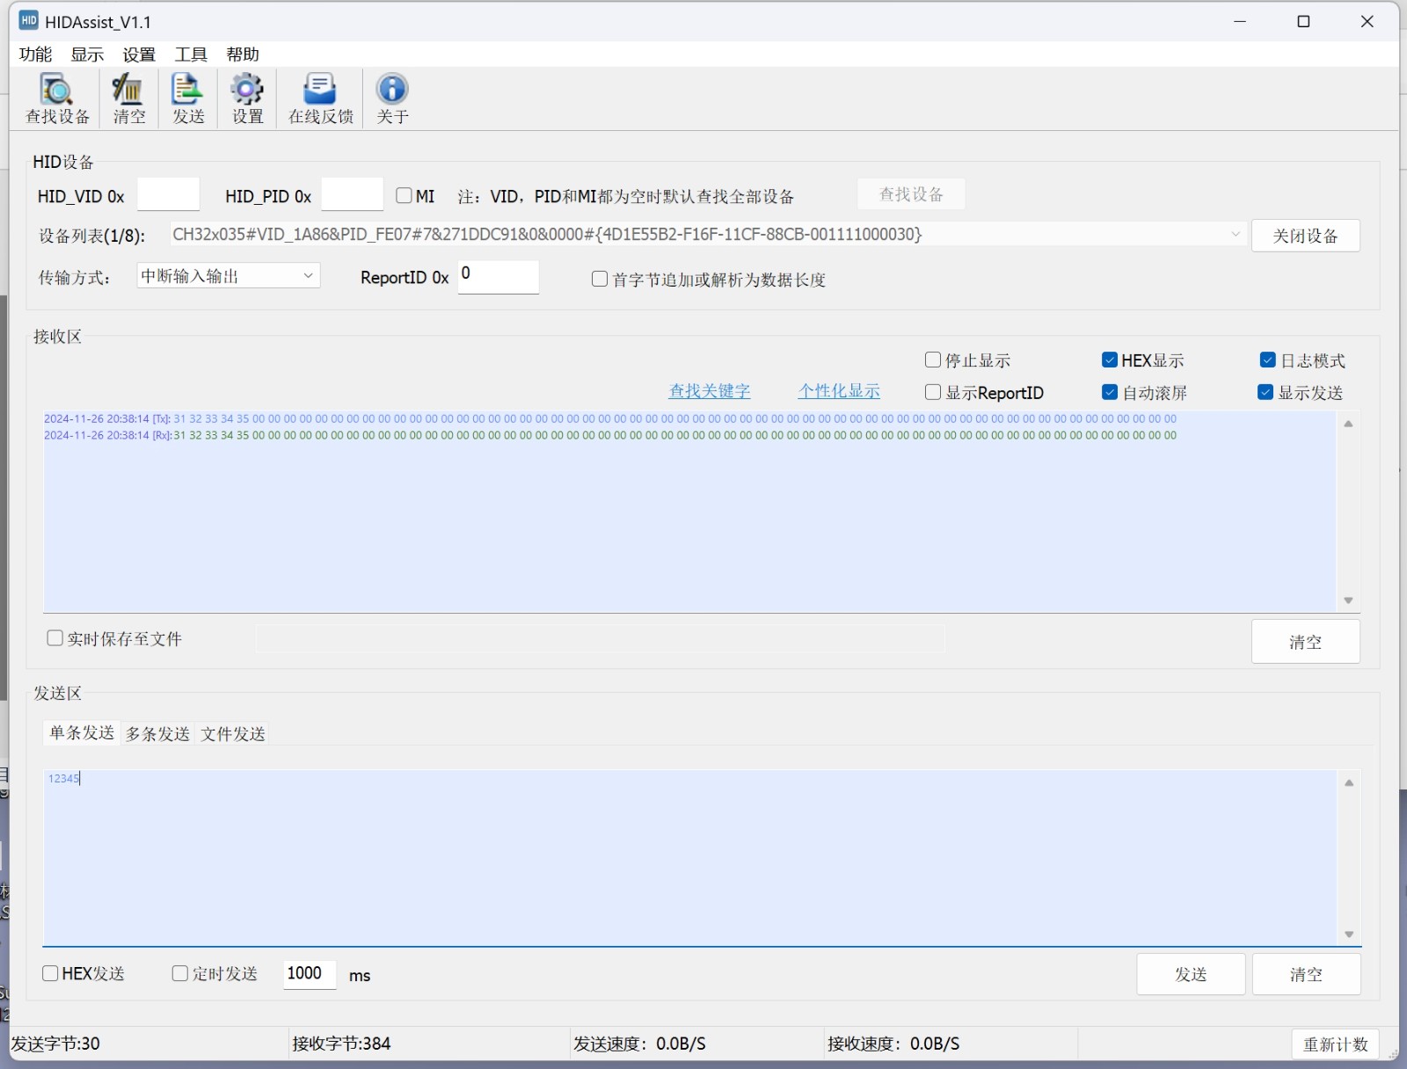
Task: Click 发送速度 status entry
Action: pos(639,1044)
